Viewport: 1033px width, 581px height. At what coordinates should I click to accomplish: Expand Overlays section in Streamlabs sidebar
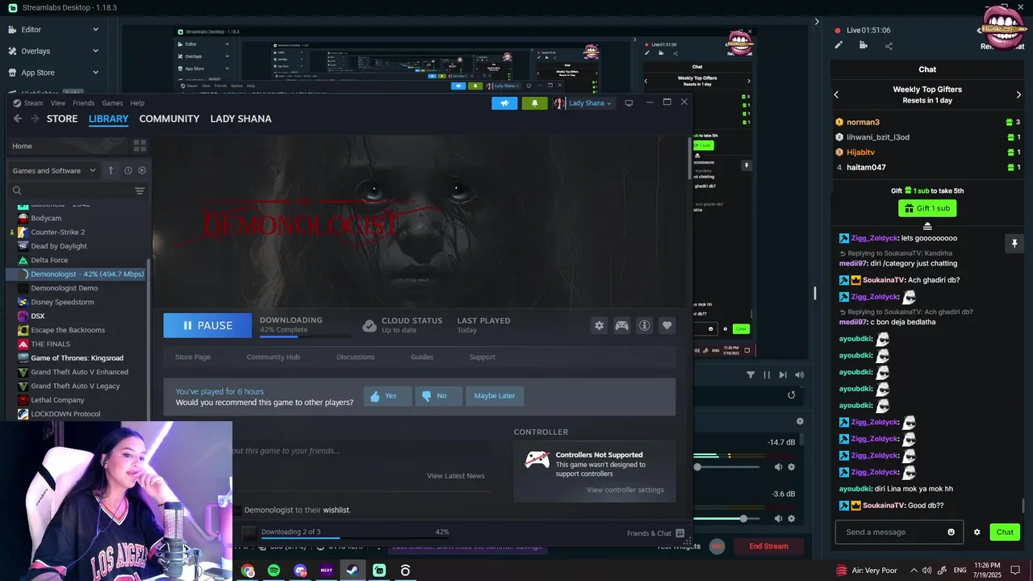point(95,51)
